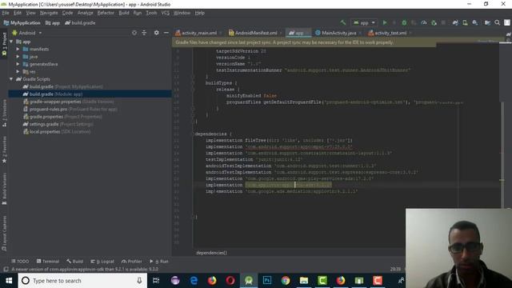512x288 pixels.
Task: Select build.gradle (Project: MyApplication)
Action: tap(62, 87)
